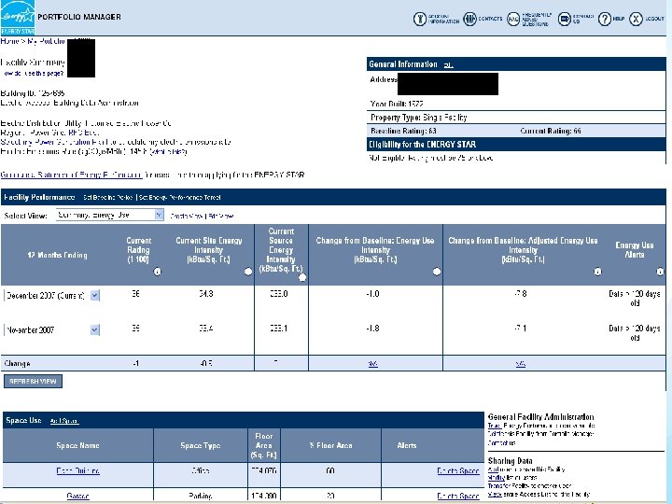Open the Select View dropdown
Screen dimensions: 672x504
pos(110,215)
